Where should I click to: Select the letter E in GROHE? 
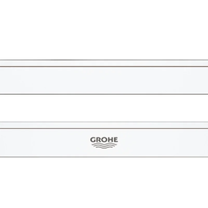tap(115, 140)
